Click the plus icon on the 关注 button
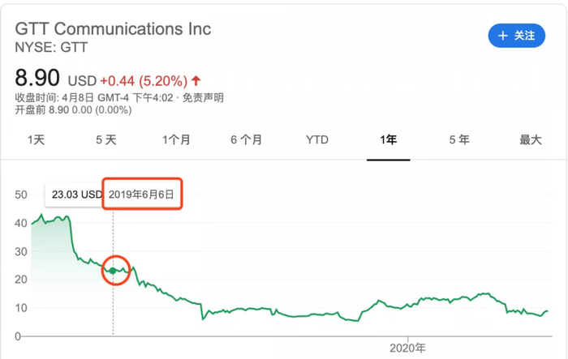 503,36
